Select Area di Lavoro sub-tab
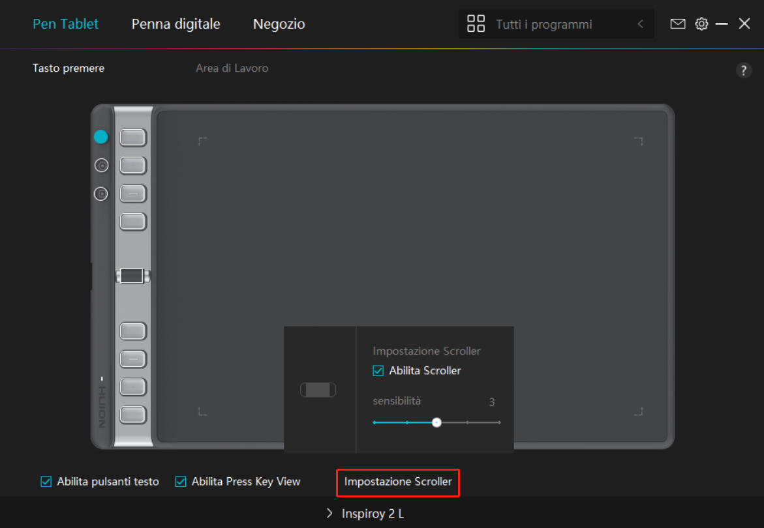 click(232, 68)
